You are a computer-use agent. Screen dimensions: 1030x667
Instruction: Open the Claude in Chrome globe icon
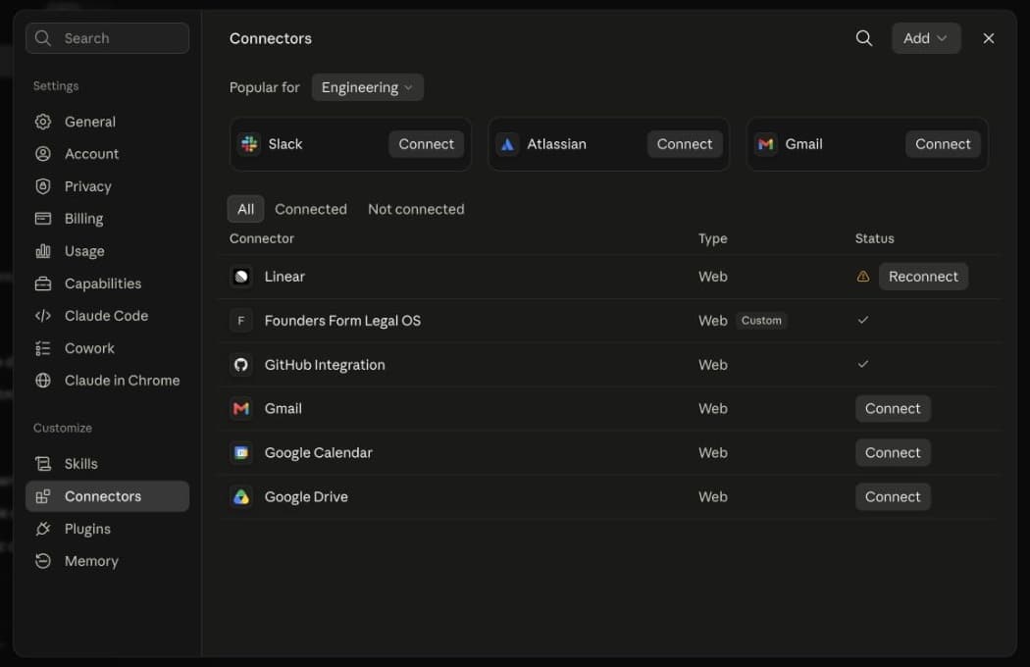coord(43,381)
